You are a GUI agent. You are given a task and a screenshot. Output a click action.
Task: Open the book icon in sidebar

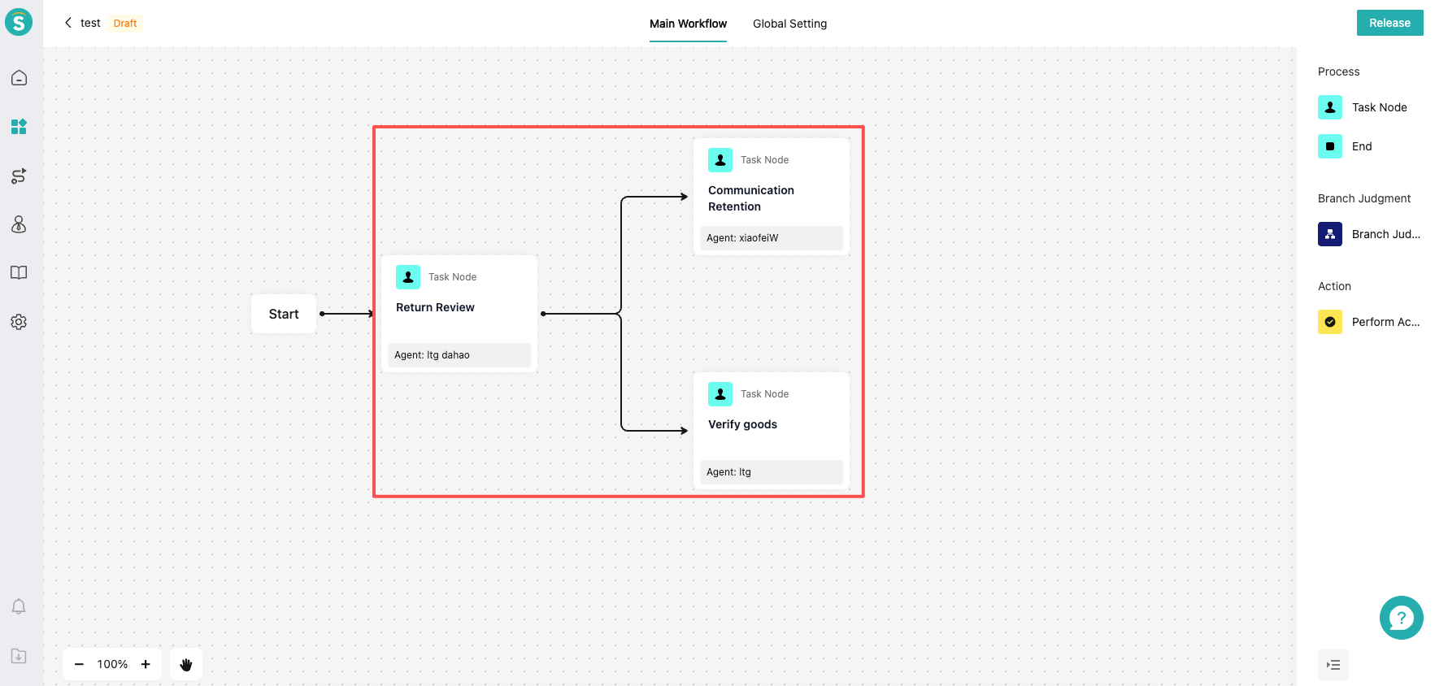coord(19,273)
